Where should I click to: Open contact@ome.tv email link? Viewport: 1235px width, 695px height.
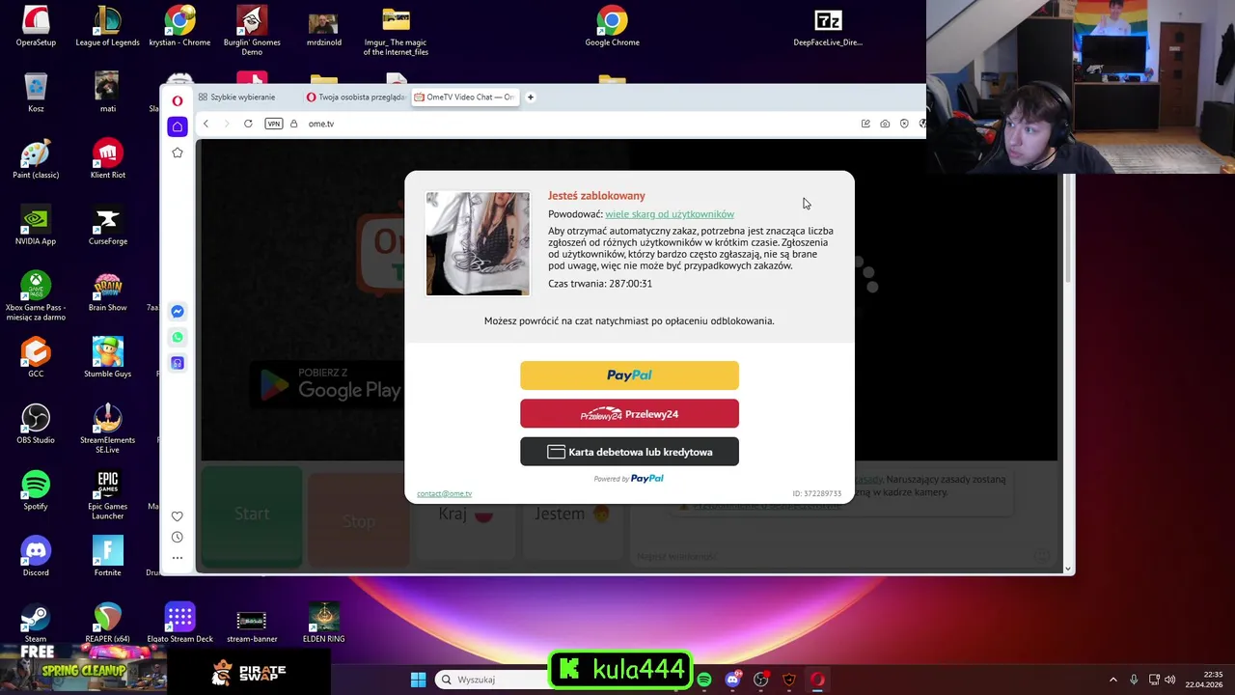pyautogui.click(x=444, y=493)
